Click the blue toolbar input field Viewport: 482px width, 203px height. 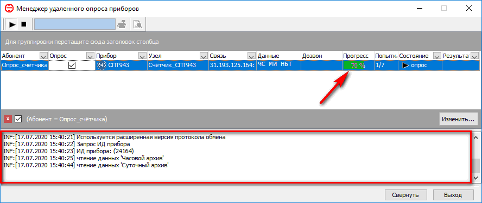(x=75, y=24)
